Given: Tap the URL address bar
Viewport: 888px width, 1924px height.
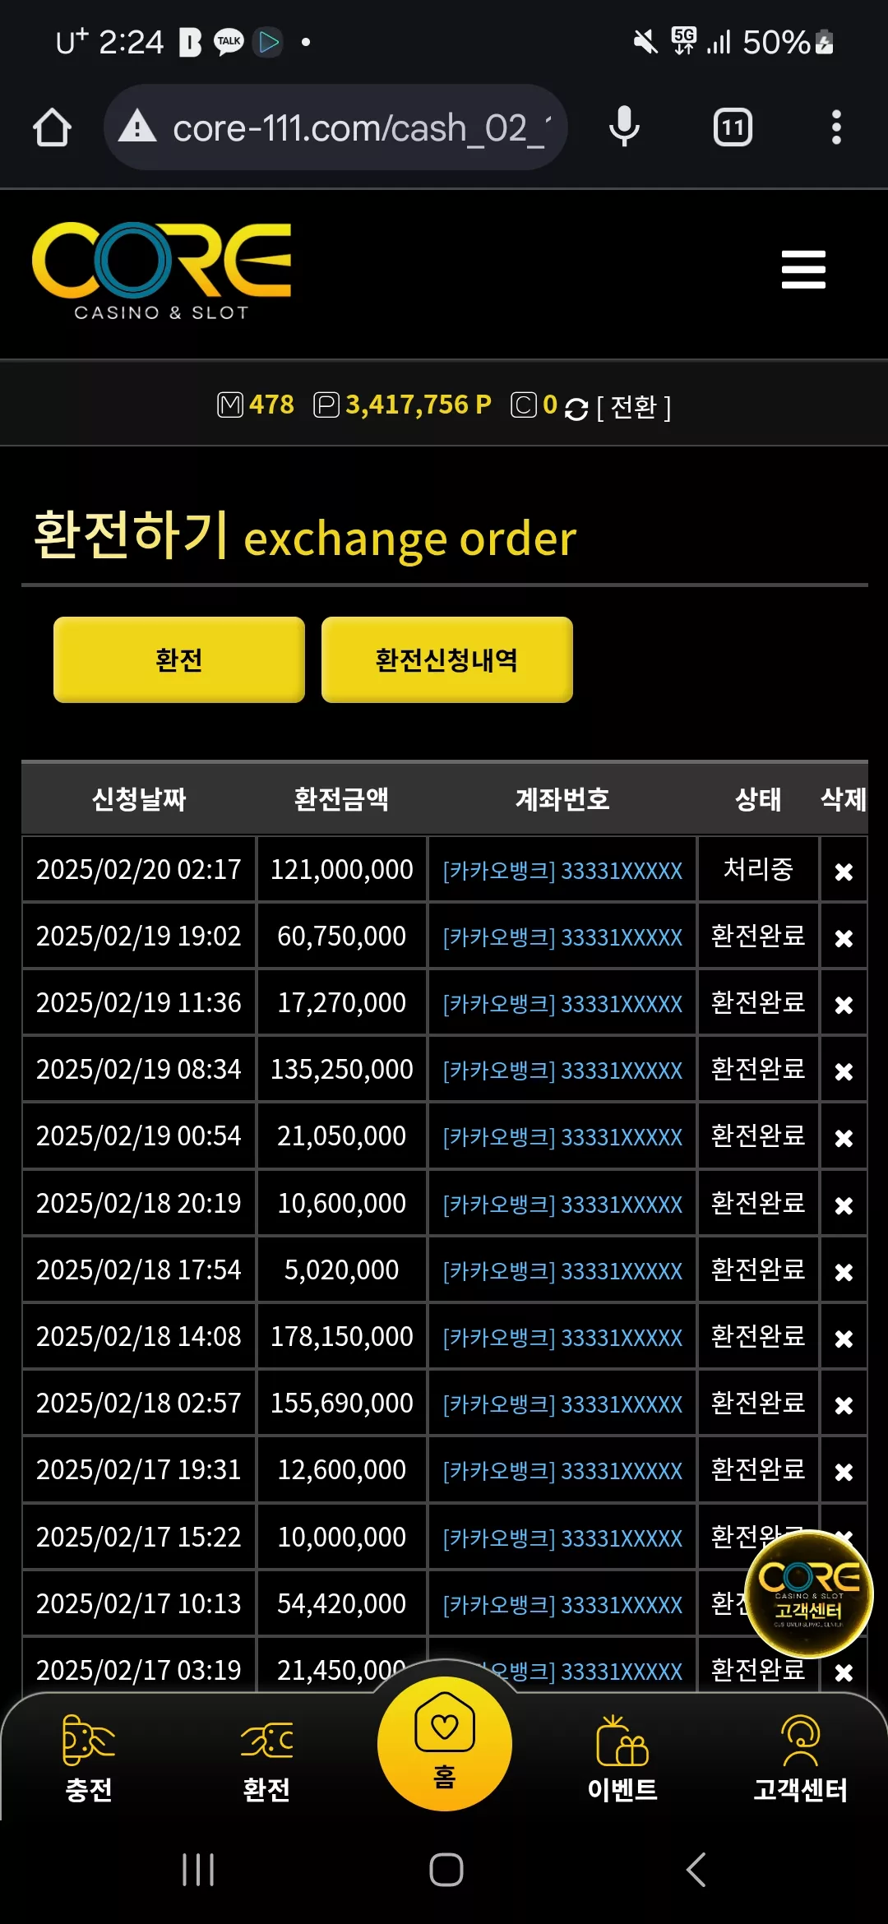Looking at the screenshot, I should pyautogui.click(x=335, y=127).
